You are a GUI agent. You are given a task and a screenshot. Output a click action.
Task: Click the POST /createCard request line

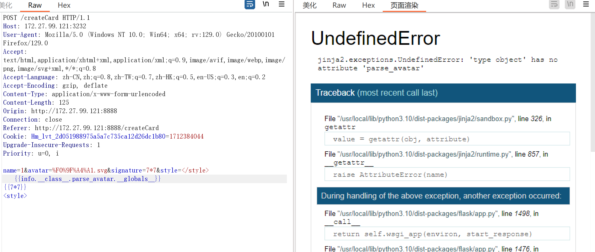(x=47, y=18)
